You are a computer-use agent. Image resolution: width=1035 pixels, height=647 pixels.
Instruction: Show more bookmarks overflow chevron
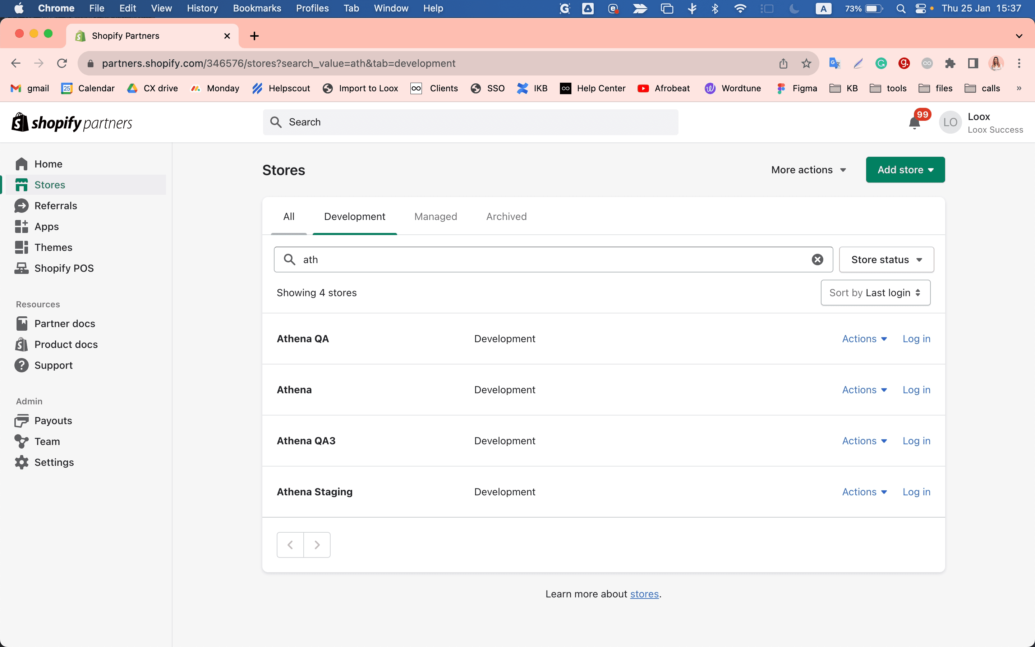[x=1019, y=88]
